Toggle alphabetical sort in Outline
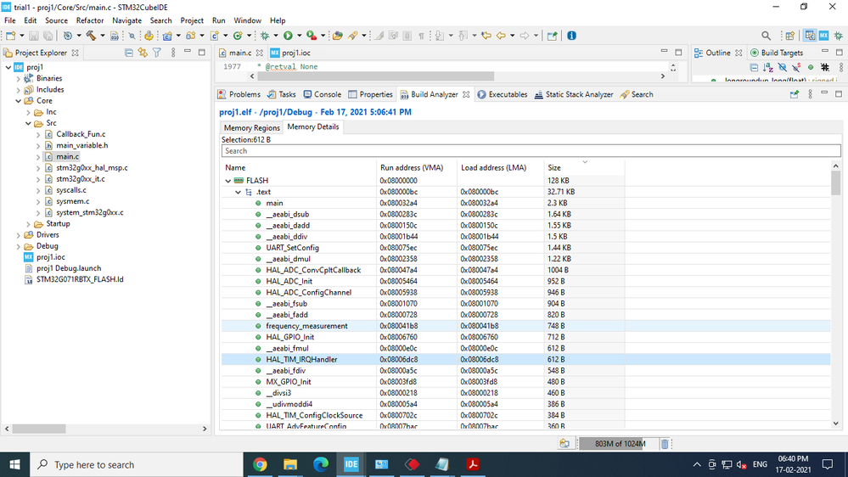This screenshot has height=477, width=848. 768,68
